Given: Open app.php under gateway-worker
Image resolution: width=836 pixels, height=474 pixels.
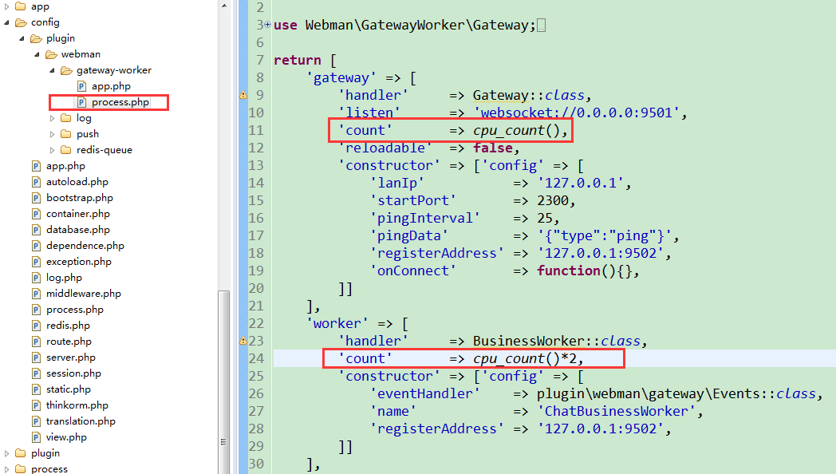Looking at the screenshot, I should [111, 86].
